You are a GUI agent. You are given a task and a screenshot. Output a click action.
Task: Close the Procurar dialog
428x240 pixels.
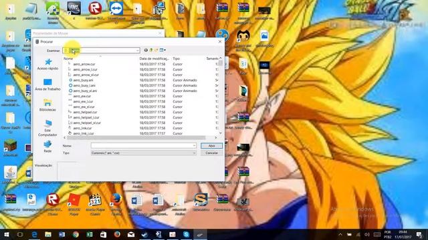pos(220,41)
